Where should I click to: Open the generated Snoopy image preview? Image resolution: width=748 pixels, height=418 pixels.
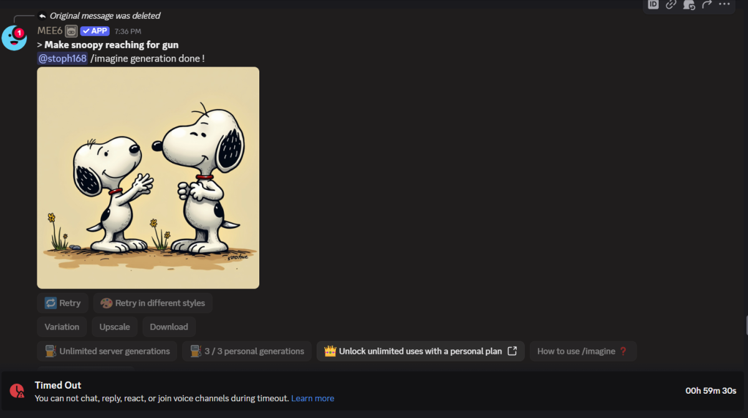pyautogui.click(x=148, y=178)
